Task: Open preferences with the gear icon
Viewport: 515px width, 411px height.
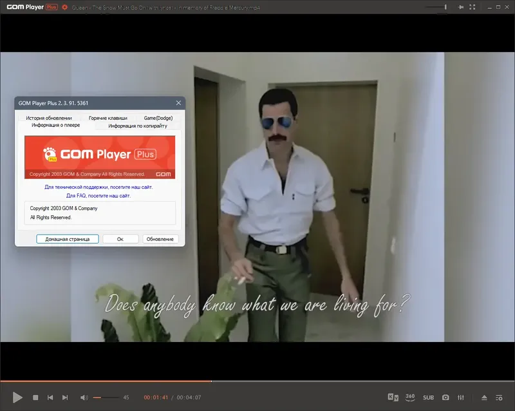Action: coord(64,6)
